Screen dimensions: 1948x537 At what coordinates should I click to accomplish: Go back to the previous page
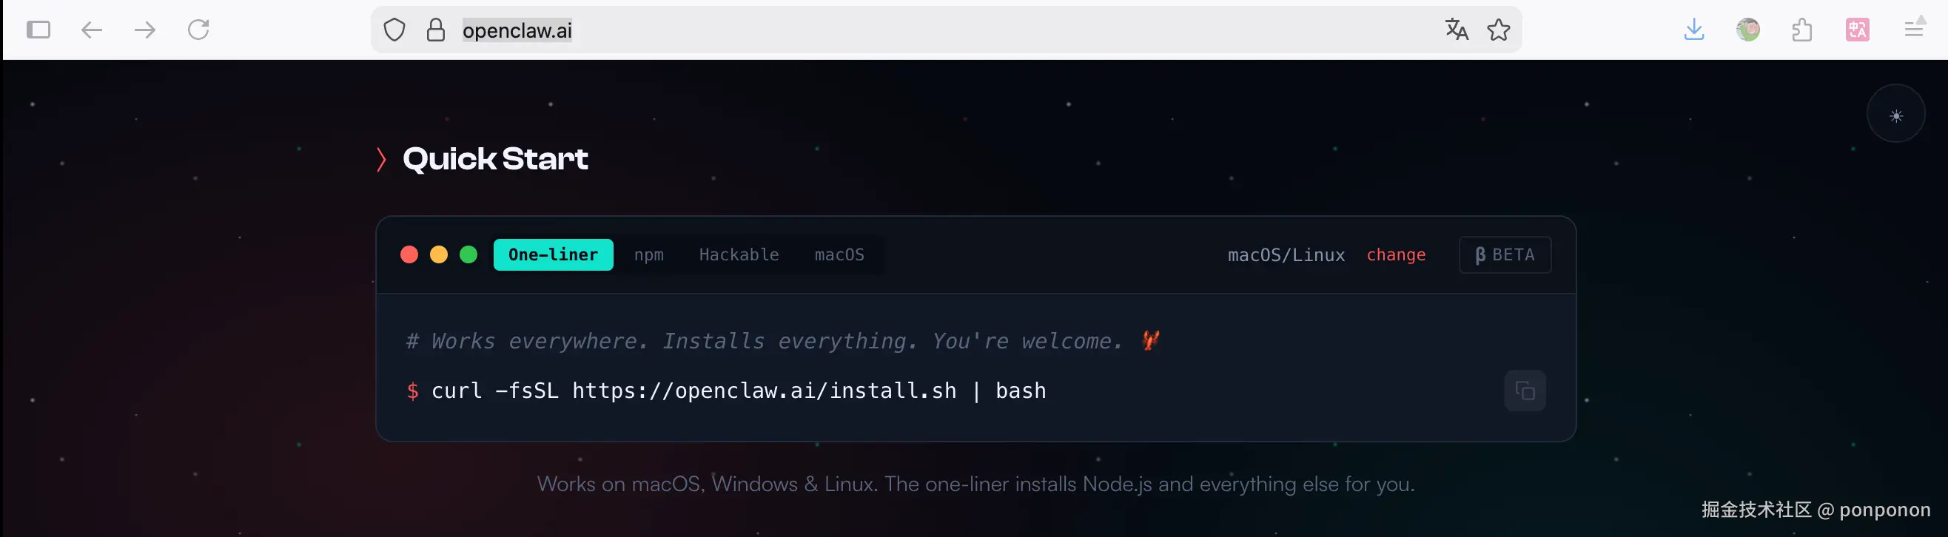coord(92,30)
